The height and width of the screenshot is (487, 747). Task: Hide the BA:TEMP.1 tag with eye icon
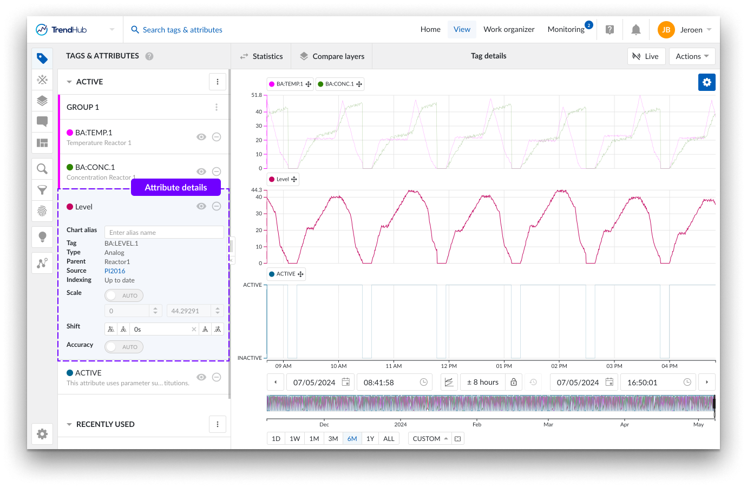pyautogui.click(x=201, y=137)
